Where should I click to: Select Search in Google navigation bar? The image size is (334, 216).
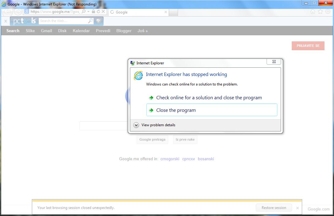click(13, 31)
